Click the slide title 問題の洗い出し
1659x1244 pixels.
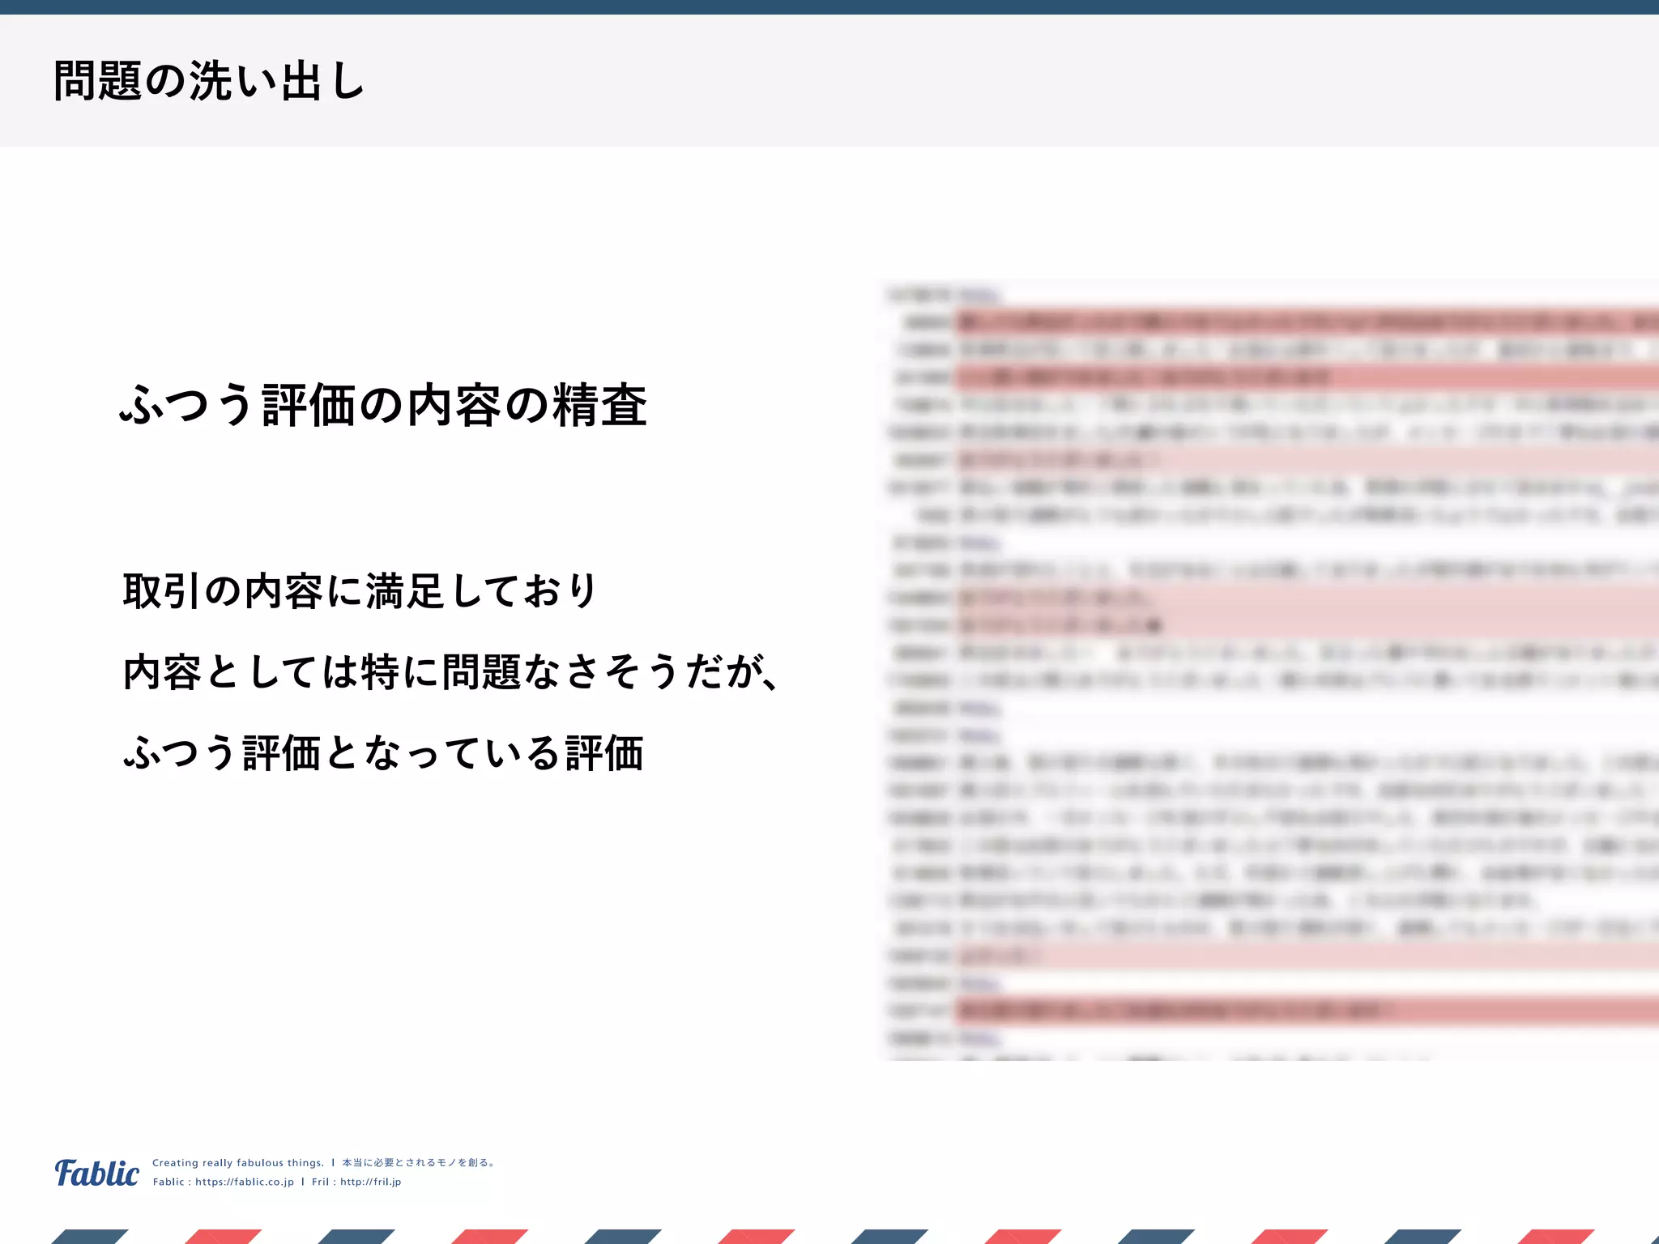[209, 81]
